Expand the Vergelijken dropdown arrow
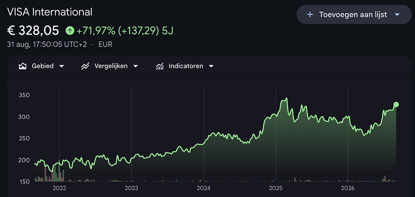Image resolution: width=415 pixels, height=197 pixels. [x=135, y=66]
